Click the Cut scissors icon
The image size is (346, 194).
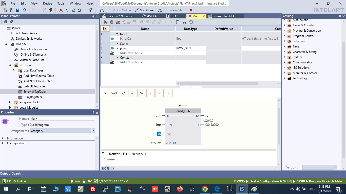coord(45,10)
